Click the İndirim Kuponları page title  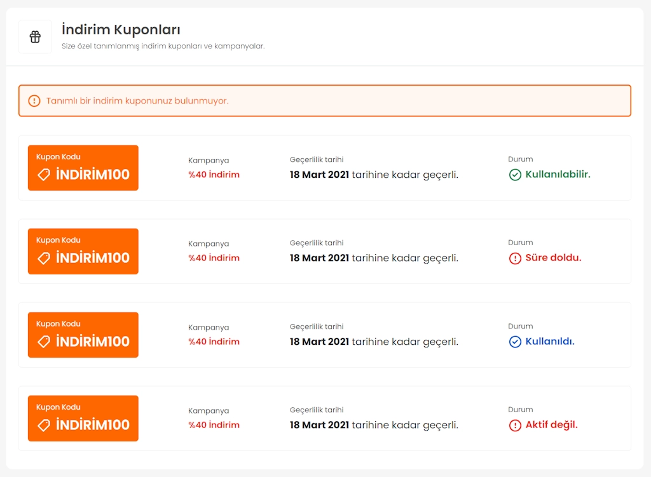point(121,30)
